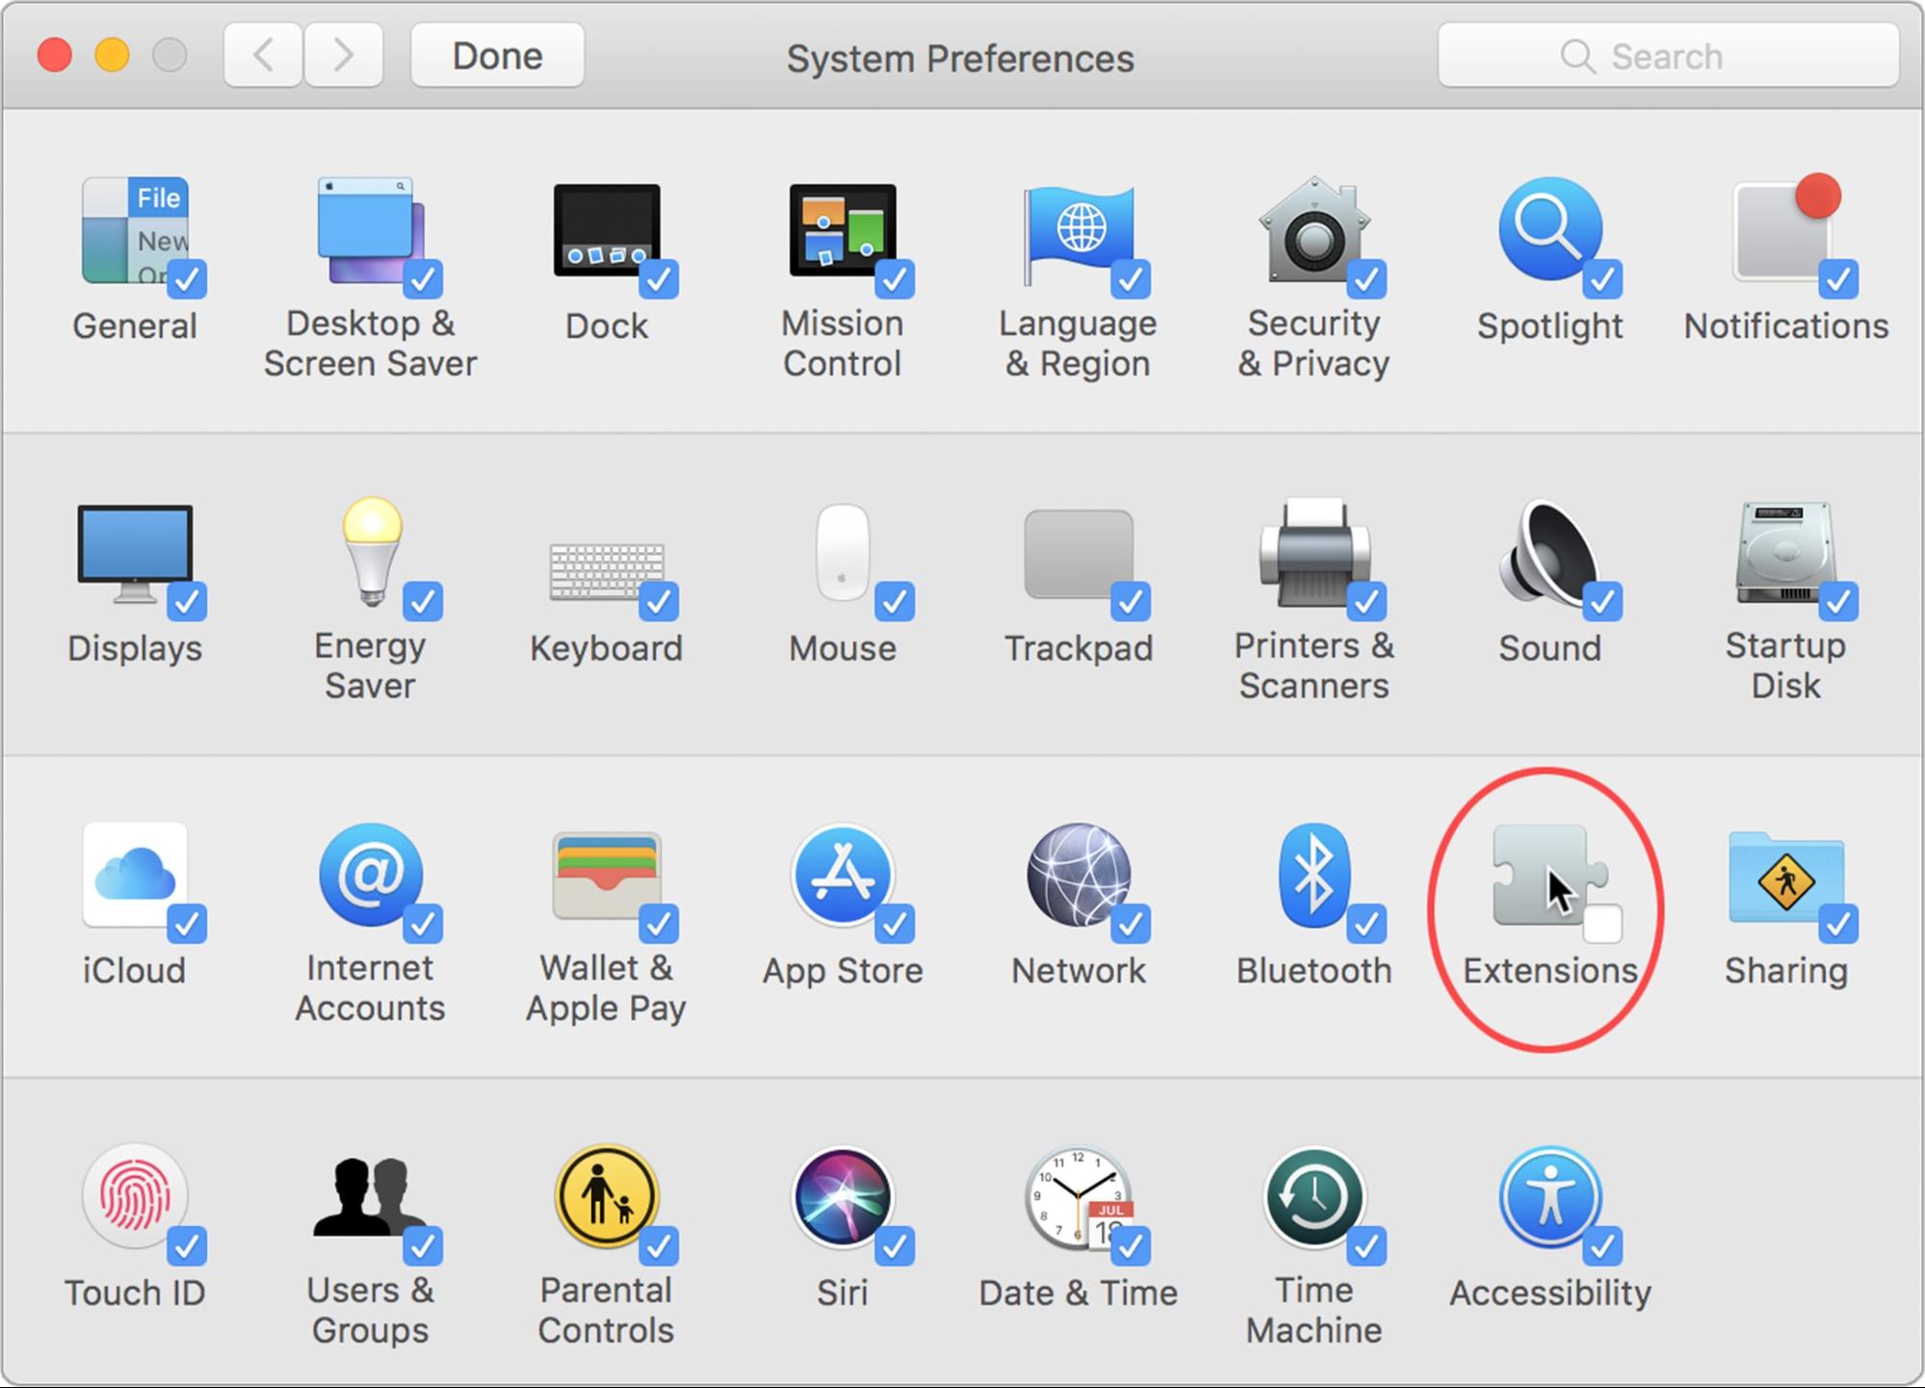Open the Wallet & Apple Pay icon
Image resolution: width=1925 pixels, height=1388 pixels.
(606, 876)
